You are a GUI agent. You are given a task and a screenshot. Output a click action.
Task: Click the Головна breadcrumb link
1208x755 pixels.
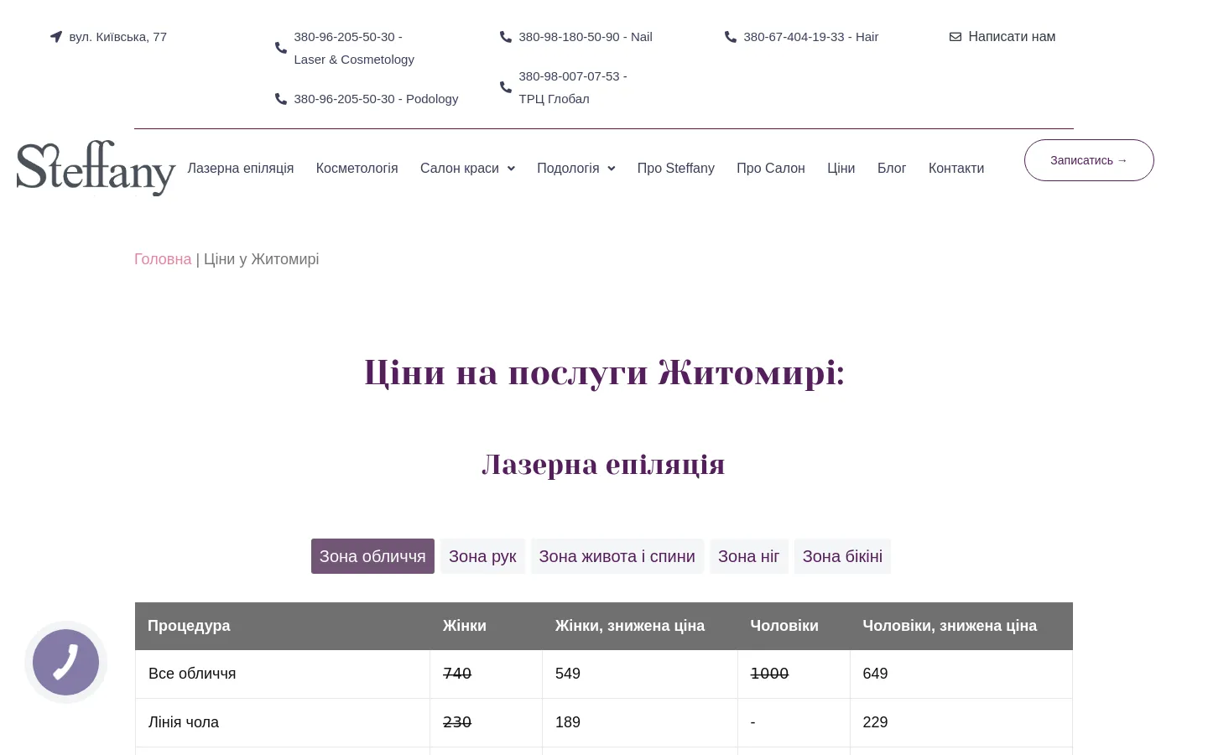(x=163, y=259)
